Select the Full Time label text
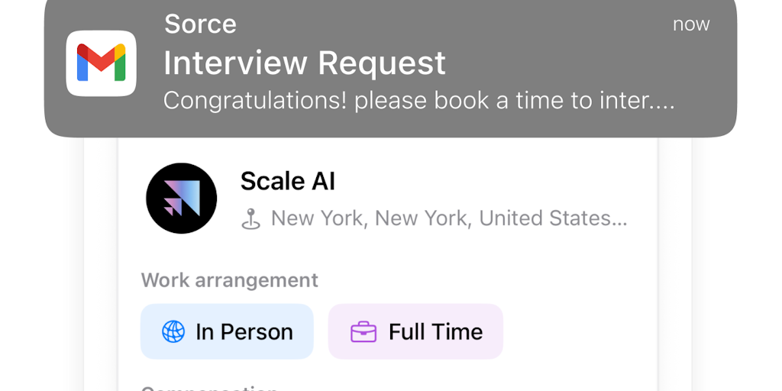This screenshot has width=782, height=391. [x=435, y=331]
